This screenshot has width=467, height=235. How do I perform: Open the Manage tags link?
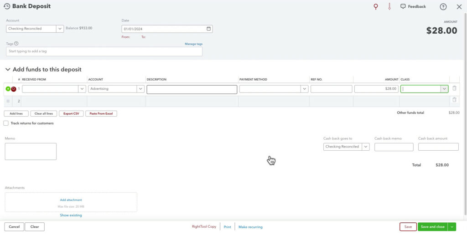(193, 44)
